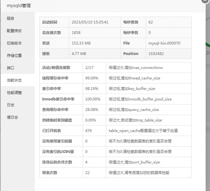Click the total connections value 1858
This screenshot has width=210, height=191.
[x=76, y=33]
